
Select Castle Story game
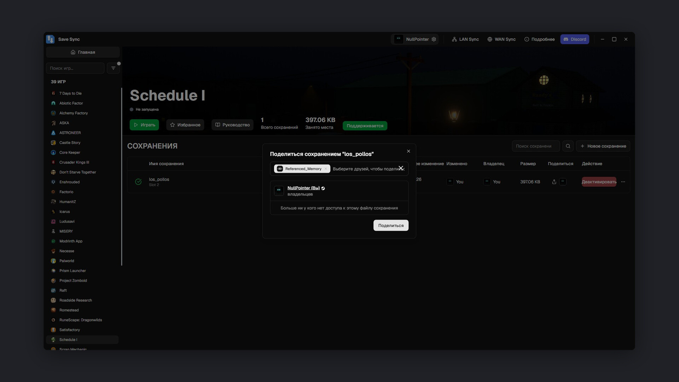click(82, 143)
